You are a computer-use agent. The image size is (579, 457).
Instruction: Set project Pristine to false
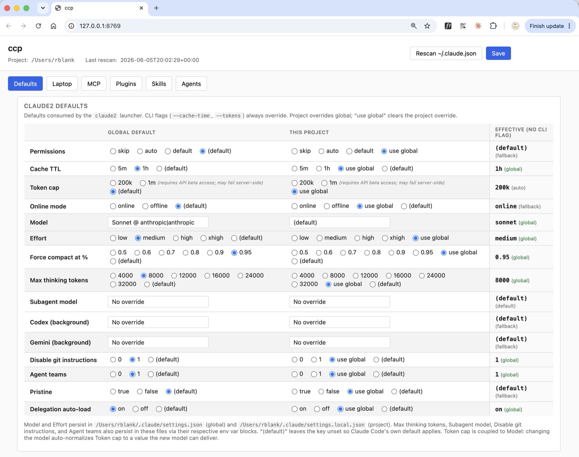321,392
